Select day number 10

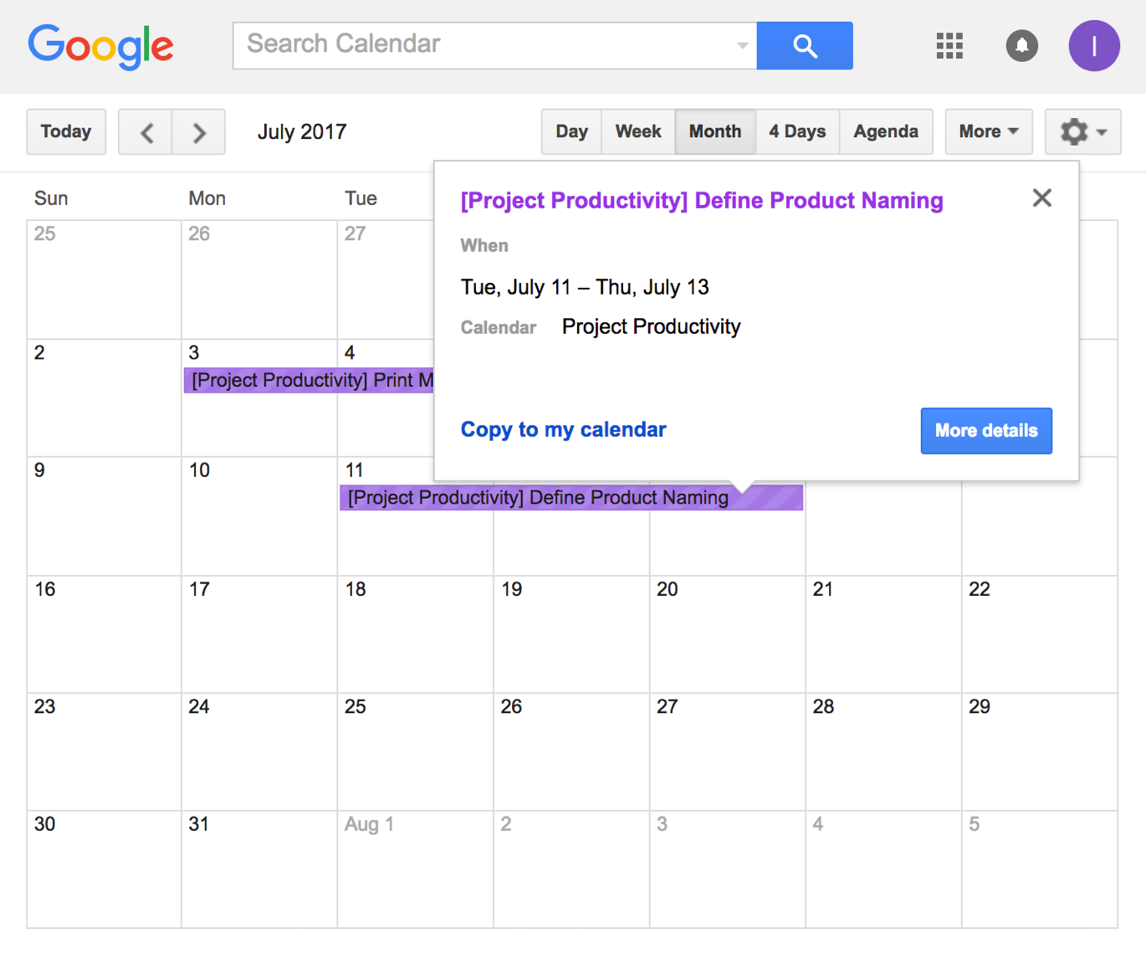(199, 470)
